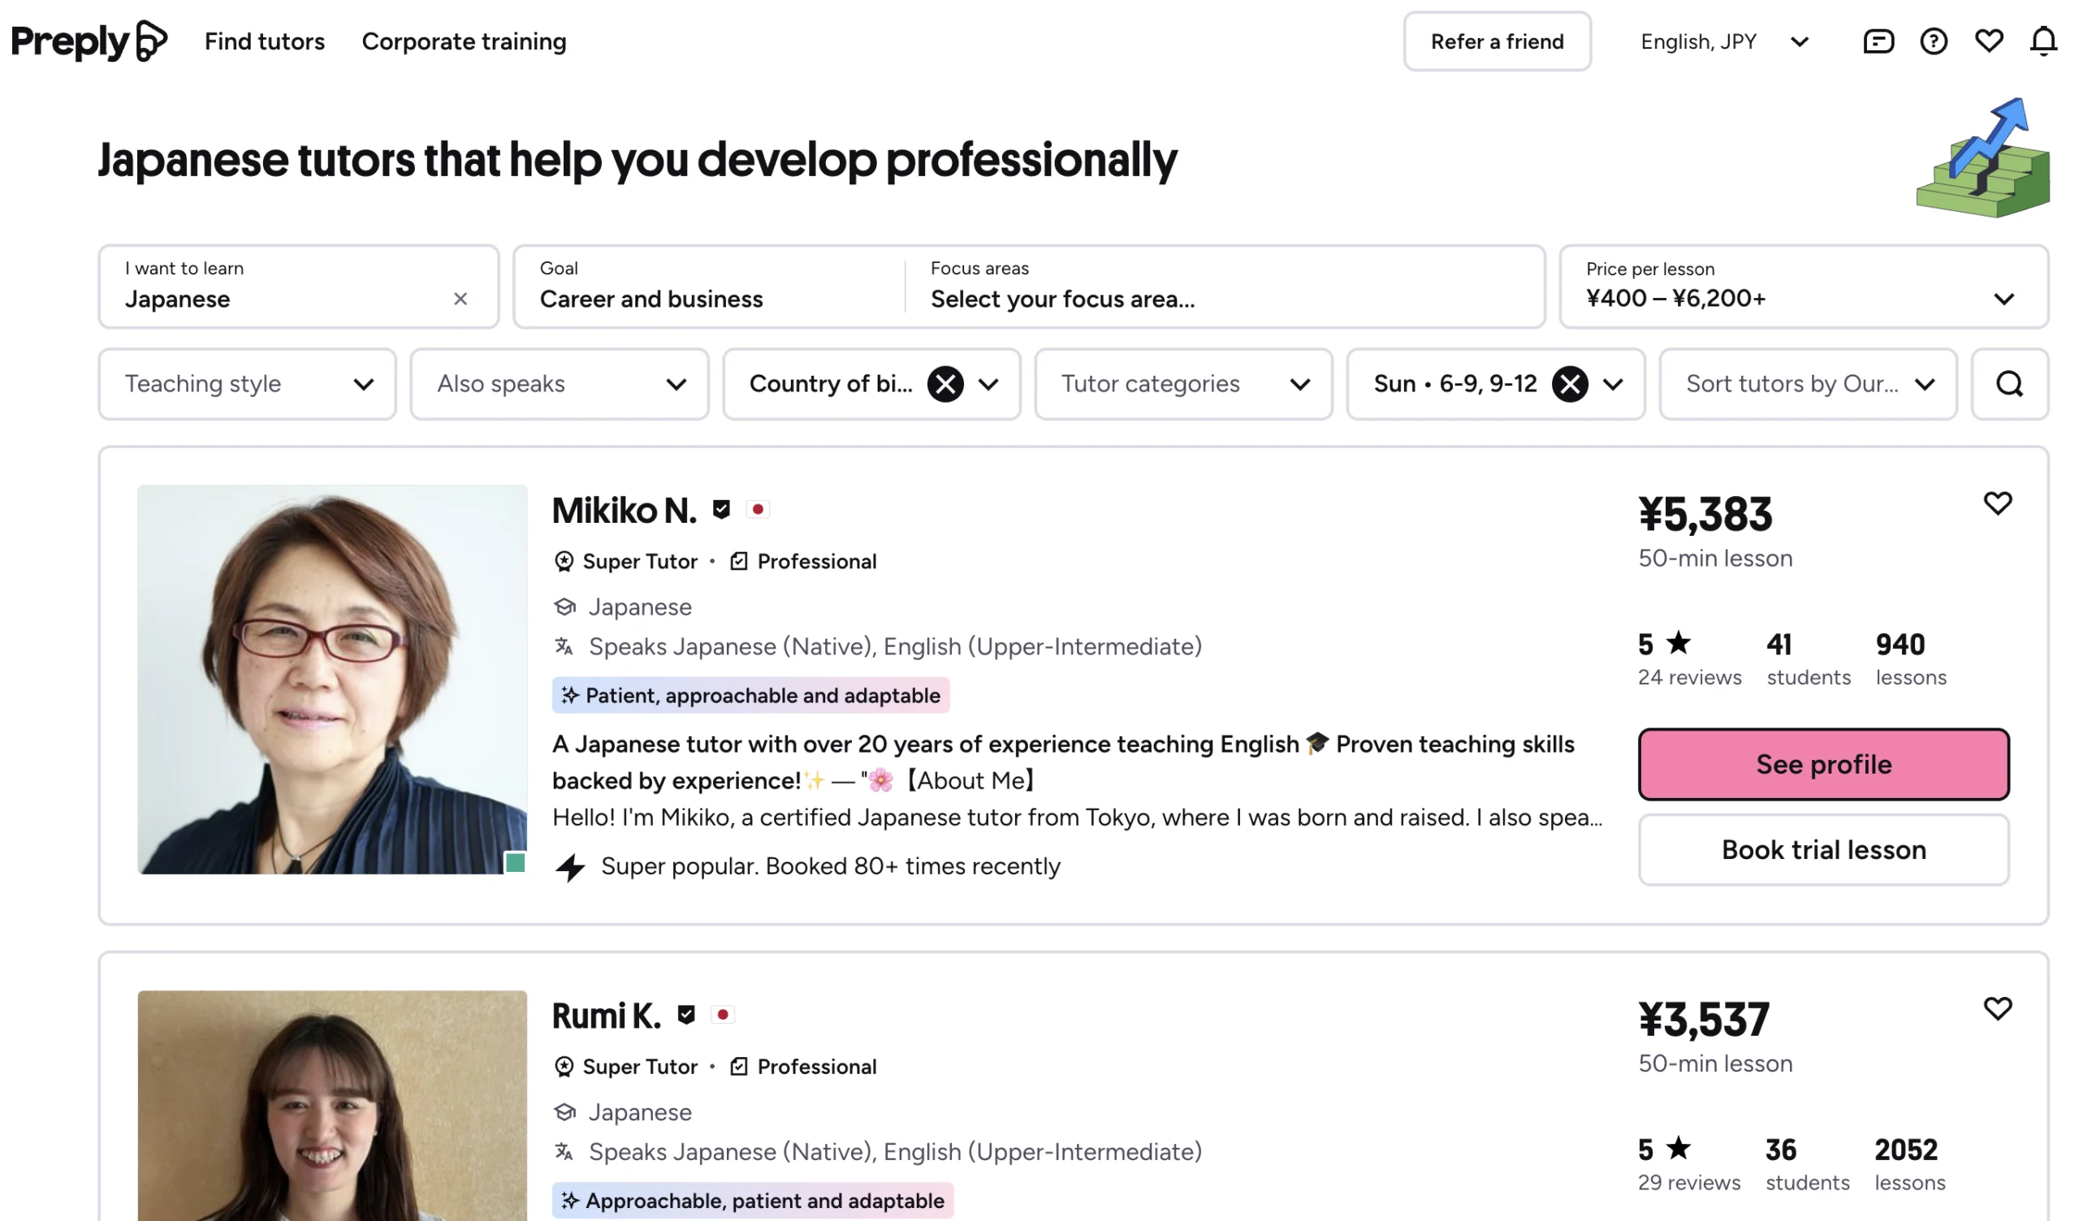Clear the Japanese language selection
Viewport: 2079px width, 1221px height.
click(460, 299)
